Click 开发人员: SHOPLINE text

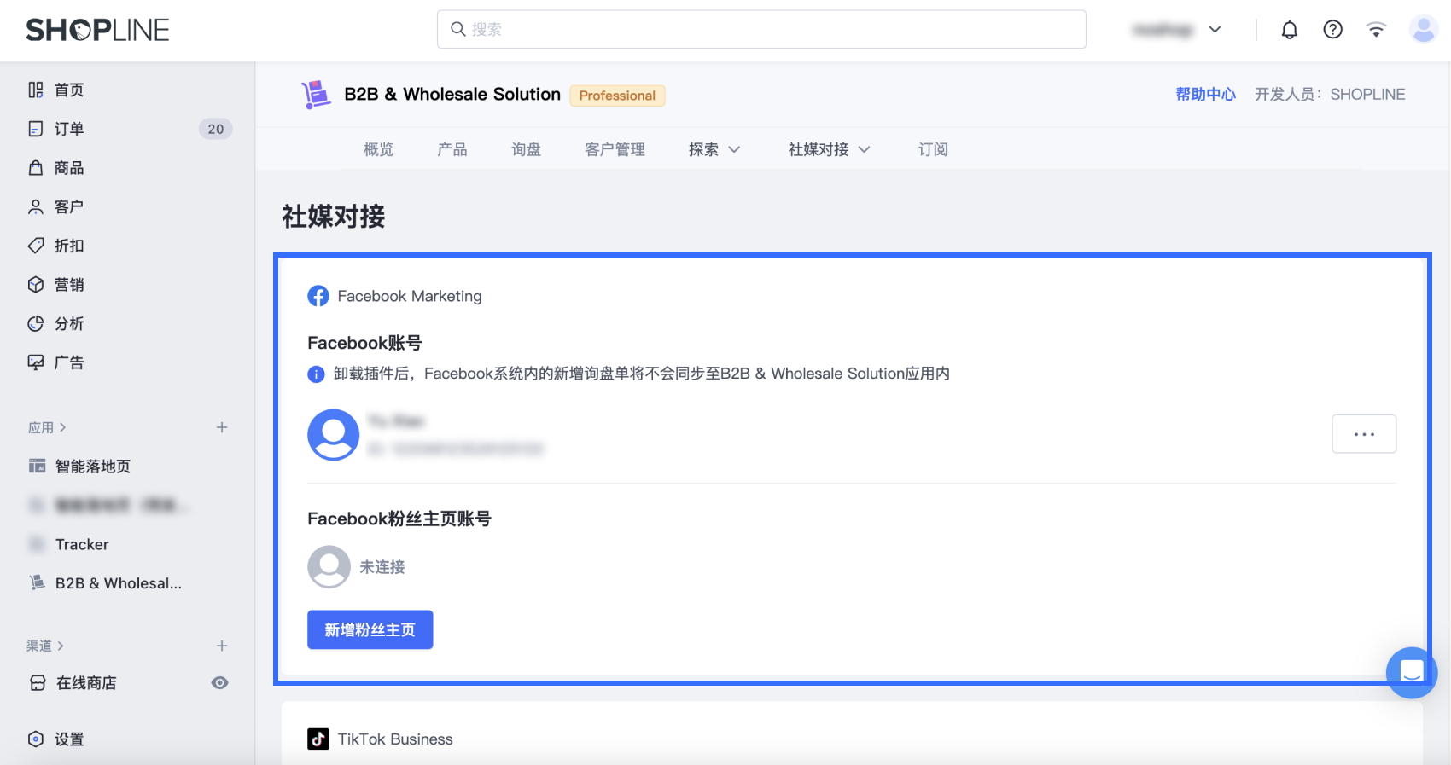1330,94
